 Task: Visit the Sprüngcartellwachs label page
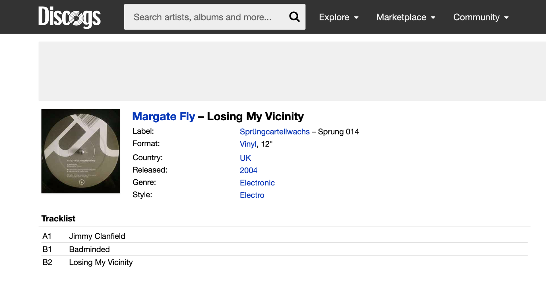(274, 132)
